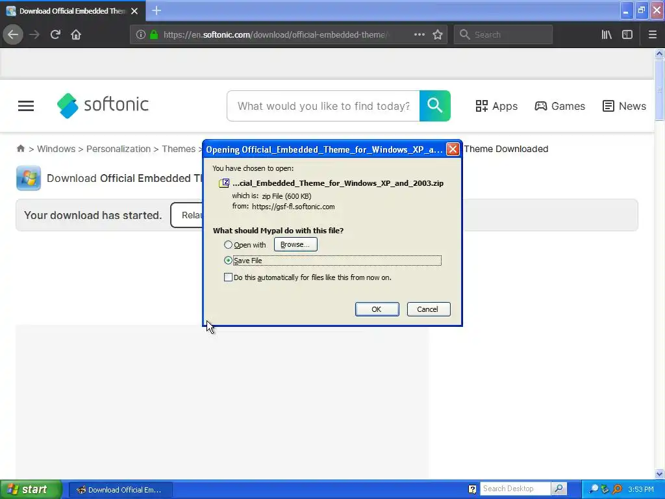Bookmark this page with the star
The height and width of the screenshot is (499, 665).
tap(438, 34)
